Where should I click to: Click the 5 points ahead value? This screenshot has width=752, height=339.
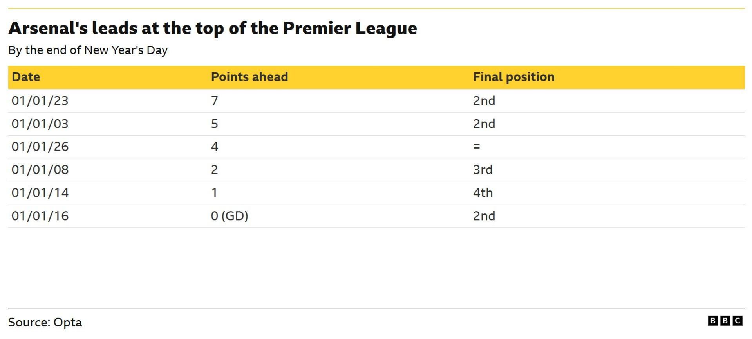coord(214,124)
